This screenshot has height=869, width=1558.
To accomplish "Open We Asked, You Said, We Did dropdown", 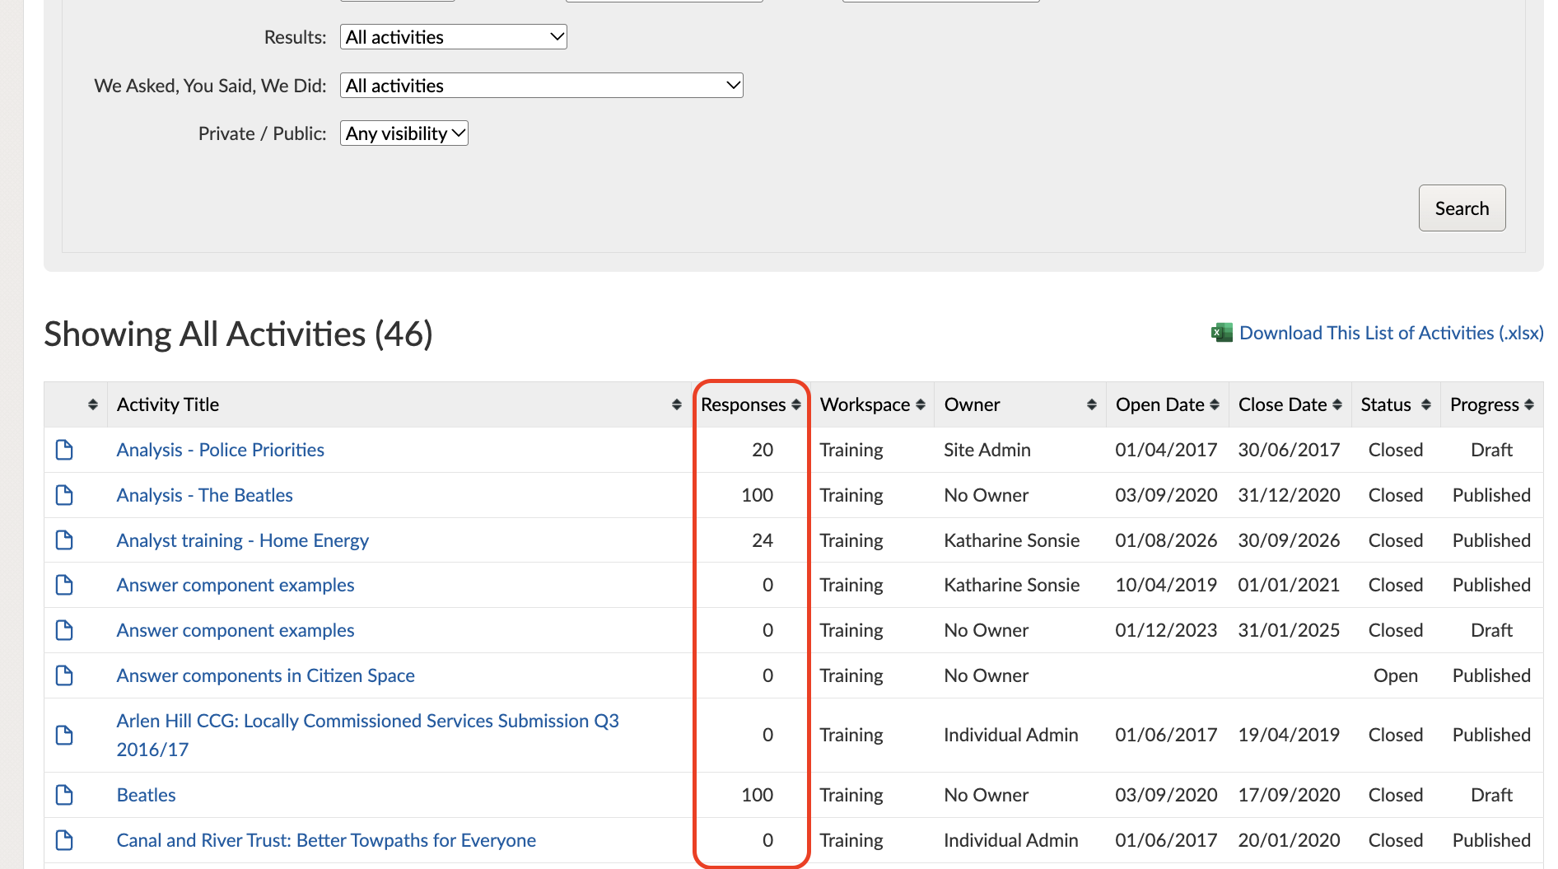I will coord(542,86).
